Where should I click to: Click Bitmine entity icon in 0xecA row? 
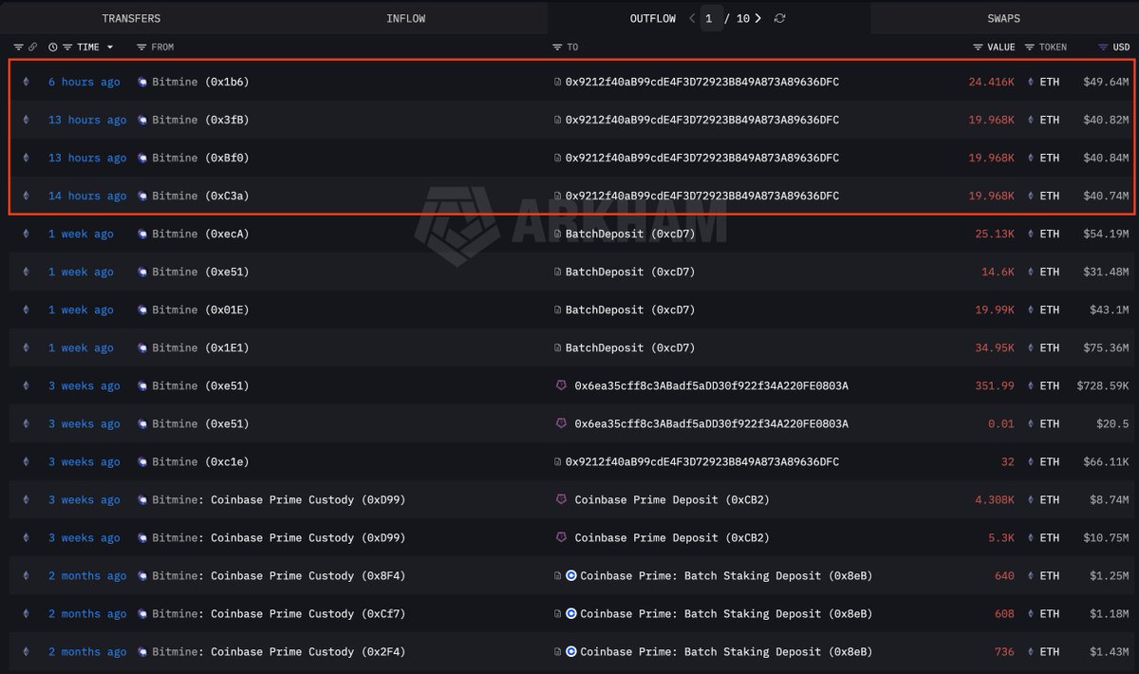(142, 234)
